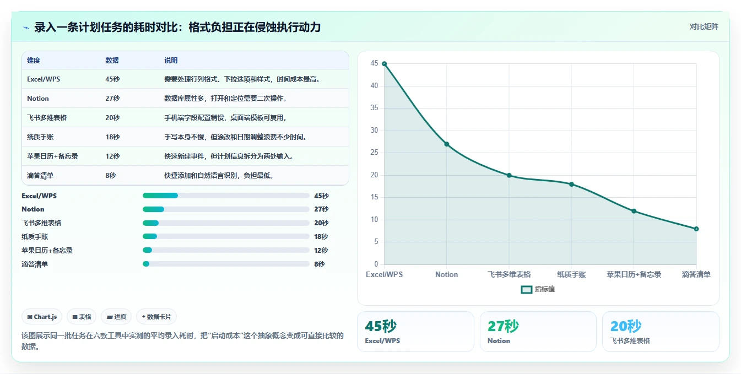The width and height of the screenshot is (741, 374).
Task: Click the 飞书多维表格 data point on the chart
Action: click(x=509, y=175)
